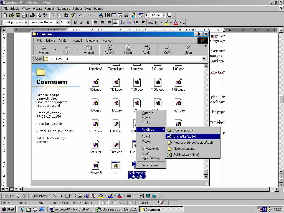The width and height of the screenshot is (284, 213).
Task: Toggle MKR macro recording in status bar
Action: [x=105, y=203]
